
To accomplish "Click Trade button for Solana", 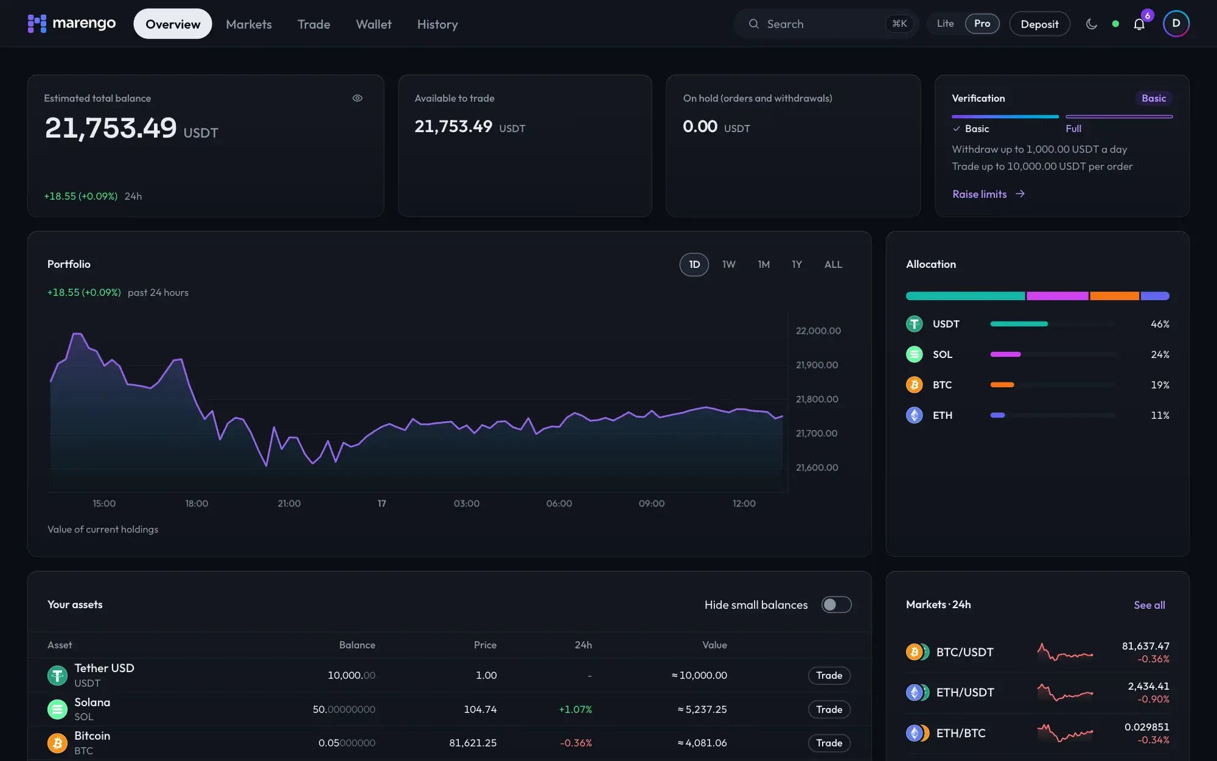I will (x=829, y=709).
